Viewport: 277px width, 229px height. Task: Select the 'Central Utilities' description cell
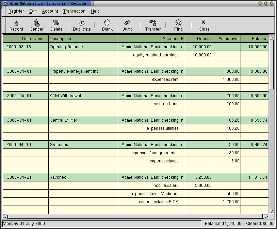(x=83, y=120)
